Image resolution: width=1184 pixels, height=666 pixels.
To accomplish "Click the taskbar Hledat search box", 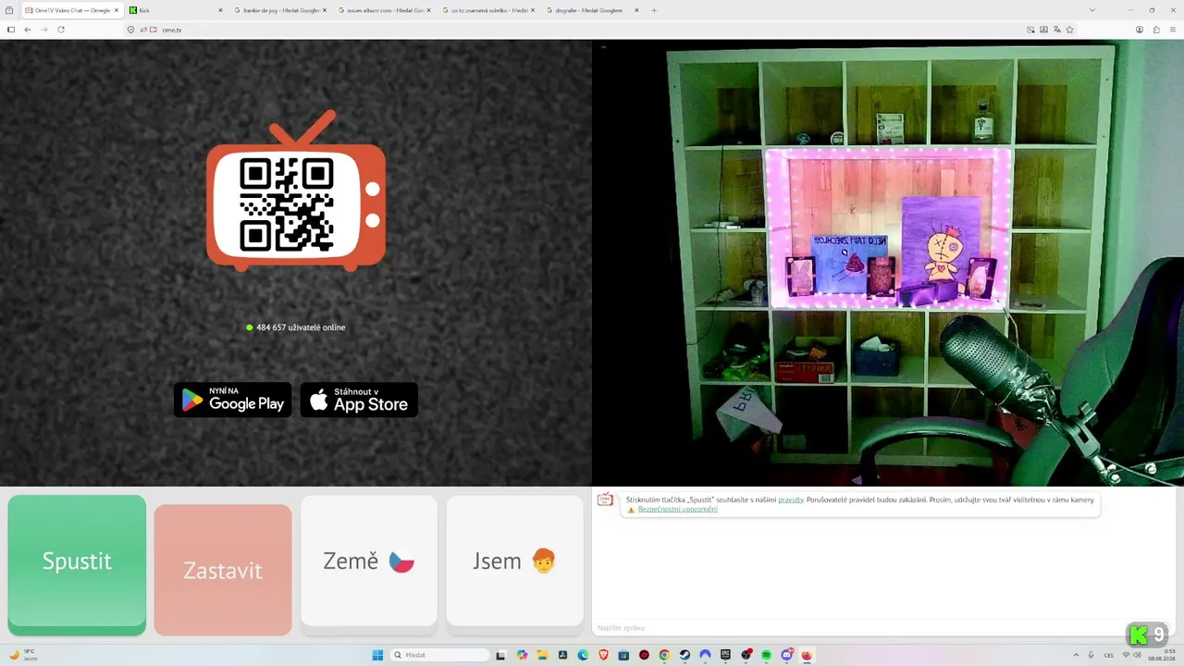I will click(440, 655).
